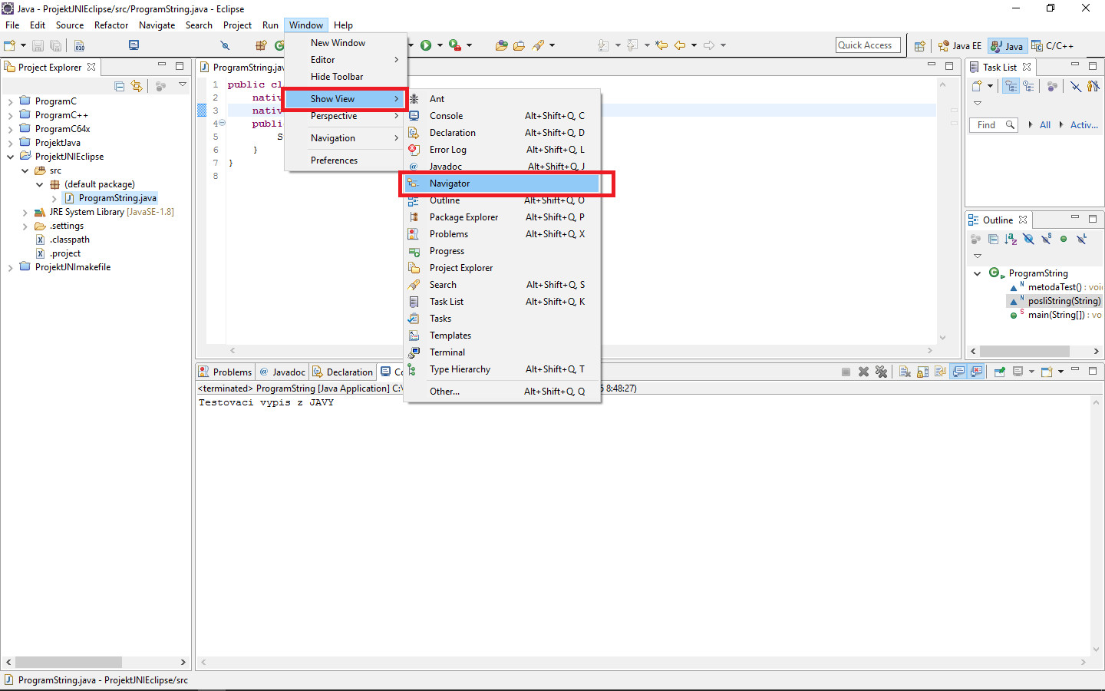Toggle Hide Static Members in Outline
Screen dimensions: 1105x691
point(1045,239)
